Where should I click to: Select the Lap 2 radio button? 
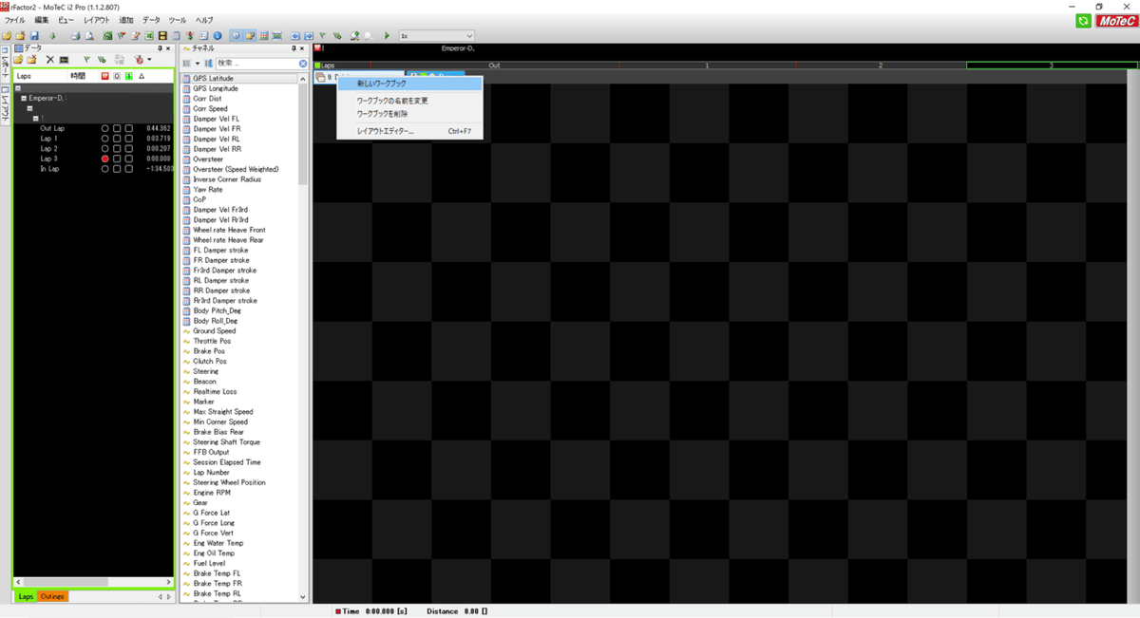[x=105, y=149]
